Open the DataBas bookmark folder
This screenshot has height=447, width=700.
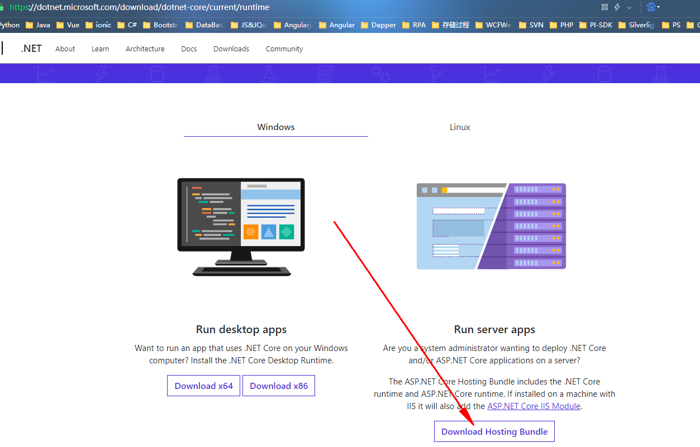coord(204,25)
